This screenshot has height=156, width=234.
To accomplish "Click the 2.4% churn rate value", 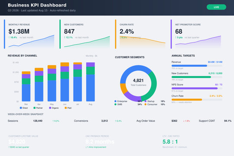I will point(127,32).
